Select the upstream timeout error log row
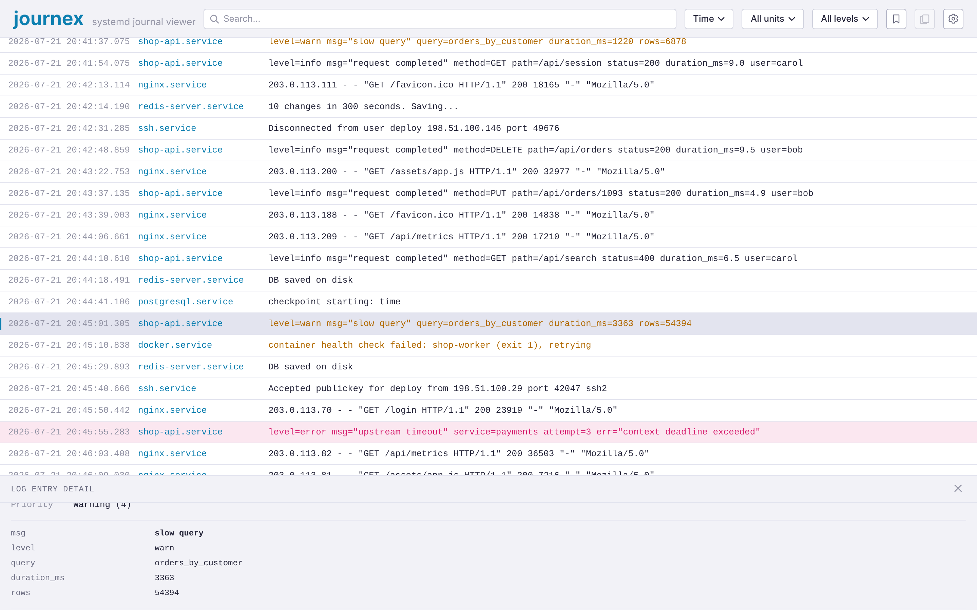The width and height of the screenshot is (977, 610). click(488, 432)
